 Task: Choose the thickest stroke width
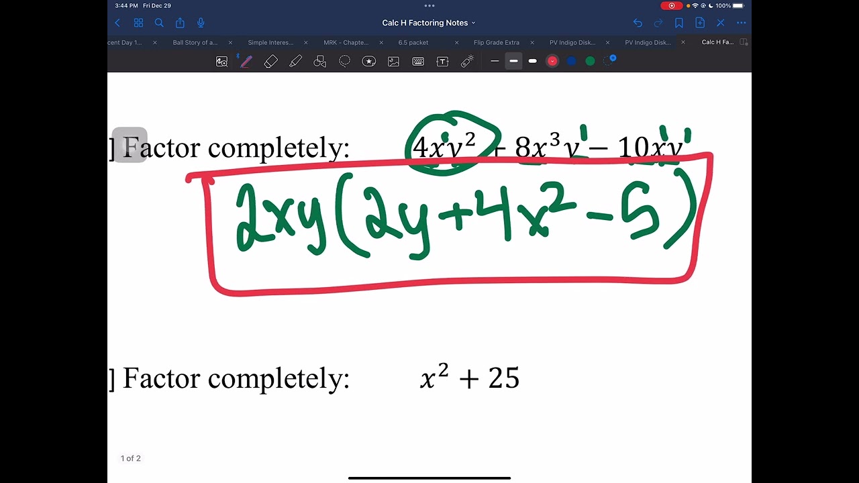pos(533,61)
